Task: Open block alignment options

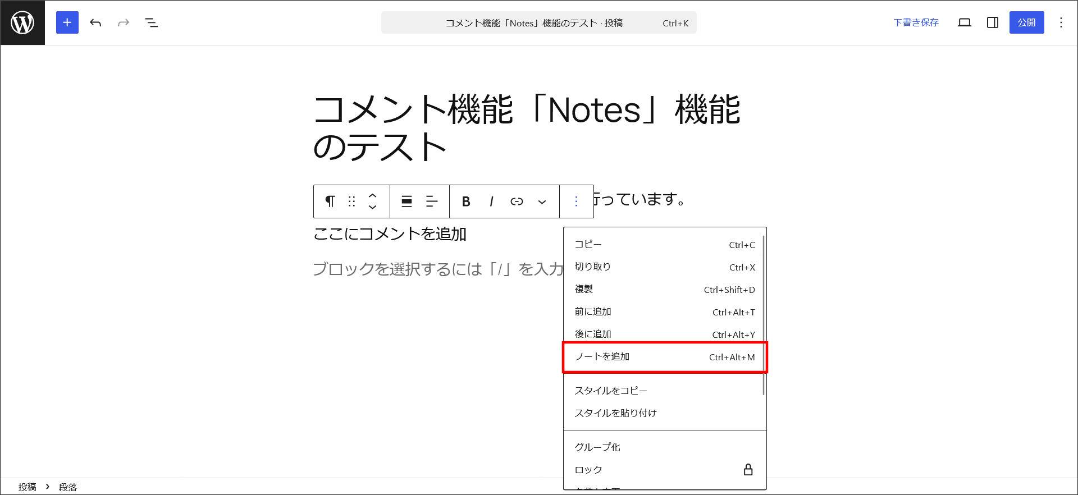Action: [x=407, y=201]
